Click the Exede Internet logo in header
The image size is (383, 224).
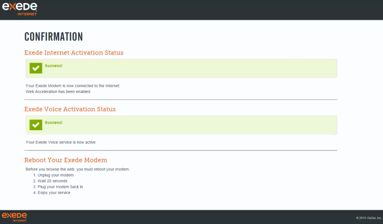19,9
